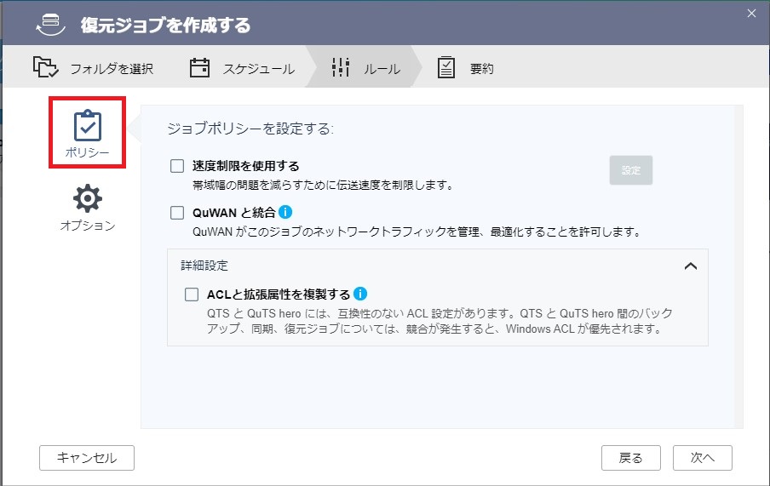Click the ACLと拡張属性を複製する info icon
This screenshot has height=486, width=770.
click(x=360, y=294)
